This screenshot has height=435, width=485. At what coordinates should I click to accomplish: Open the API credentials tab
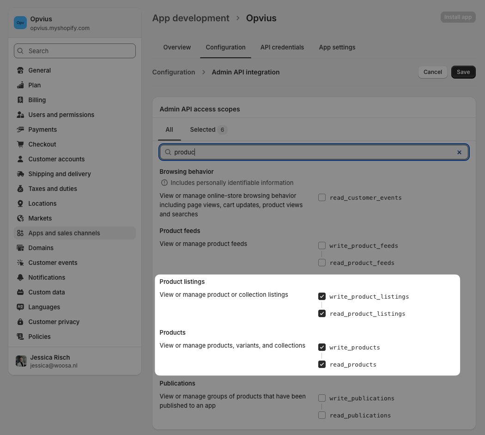282,47
